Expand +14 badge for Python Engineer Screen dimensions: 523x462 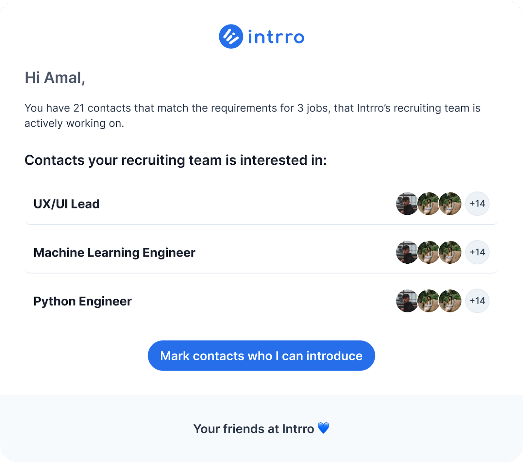coord(477,301)
